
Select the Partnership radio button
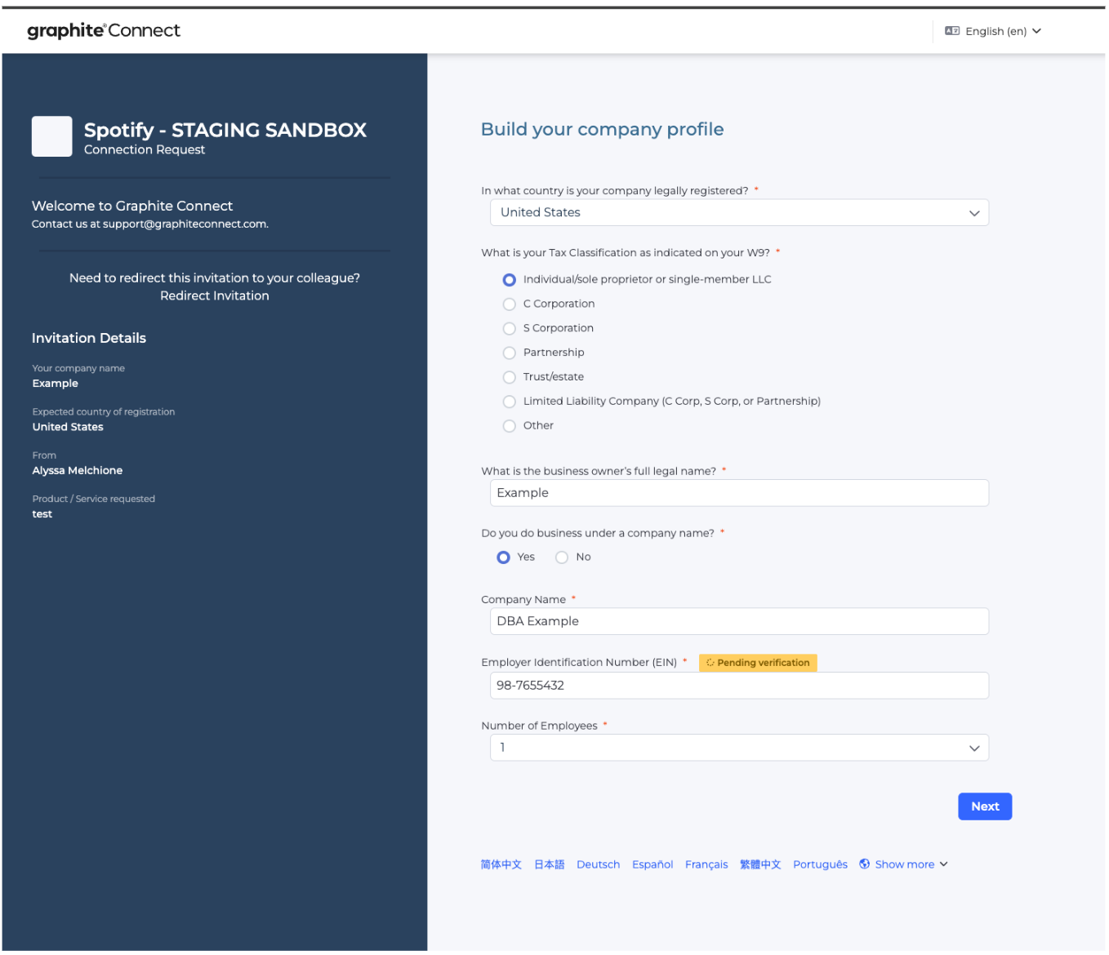pyautogui.click(x=509, y=353)
